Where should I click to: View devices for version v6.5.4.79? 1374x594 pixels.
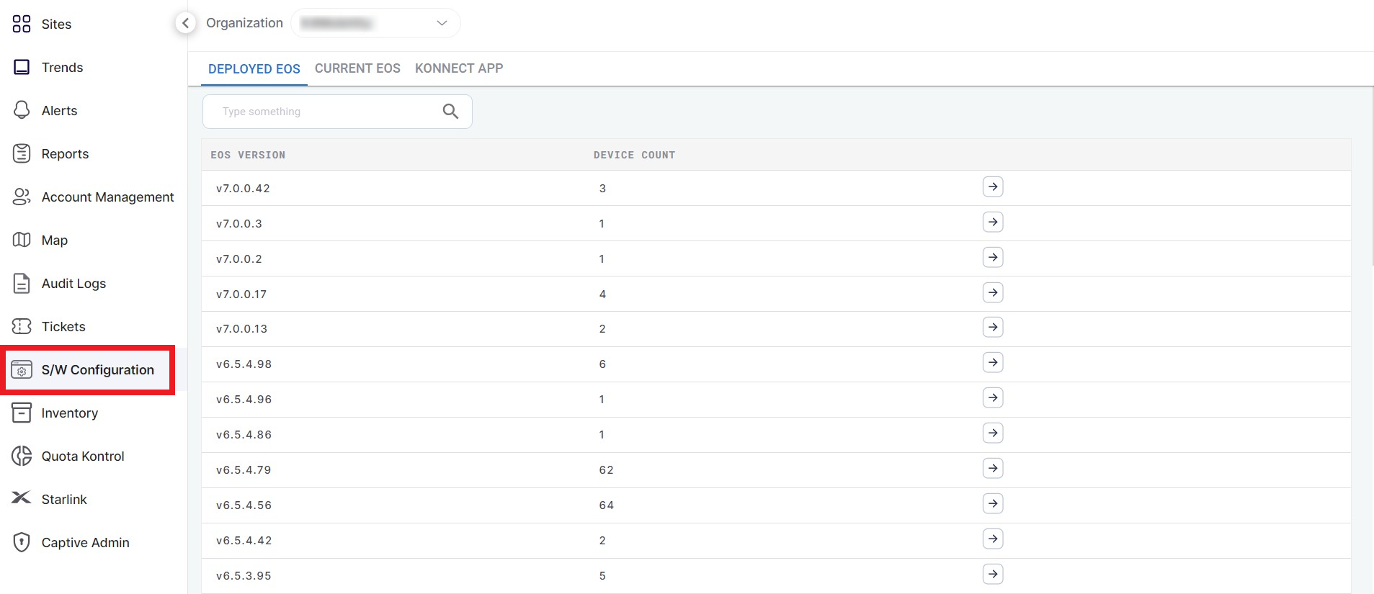993,469
